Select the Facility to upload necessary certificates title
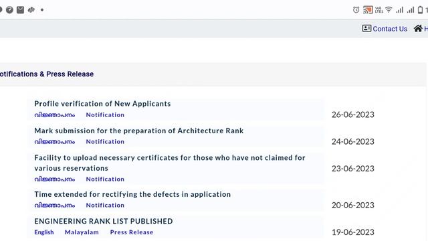Screen dimensions: 428x241 pos(170,163)
